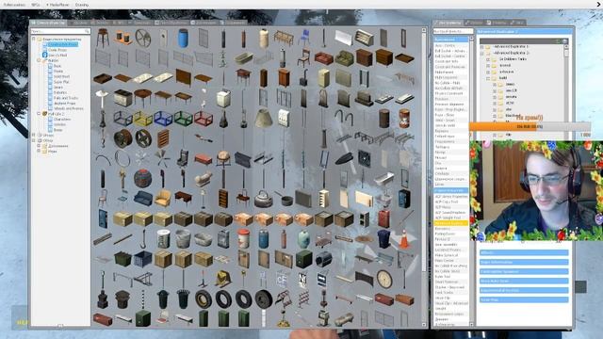Screen dimensions: 603x339
Task: Choose Comic Props in the tree
Action: pyautogui.click(x=57, y=50)
